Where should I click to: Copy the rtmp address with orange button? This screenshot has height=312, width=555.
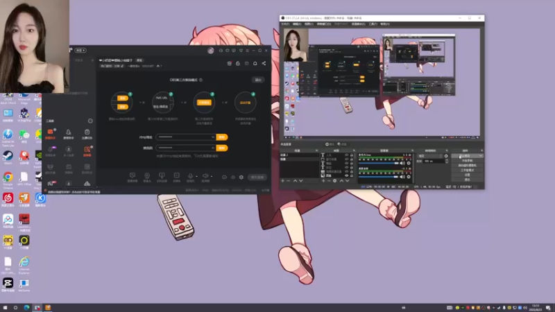[x=222, y=137]
